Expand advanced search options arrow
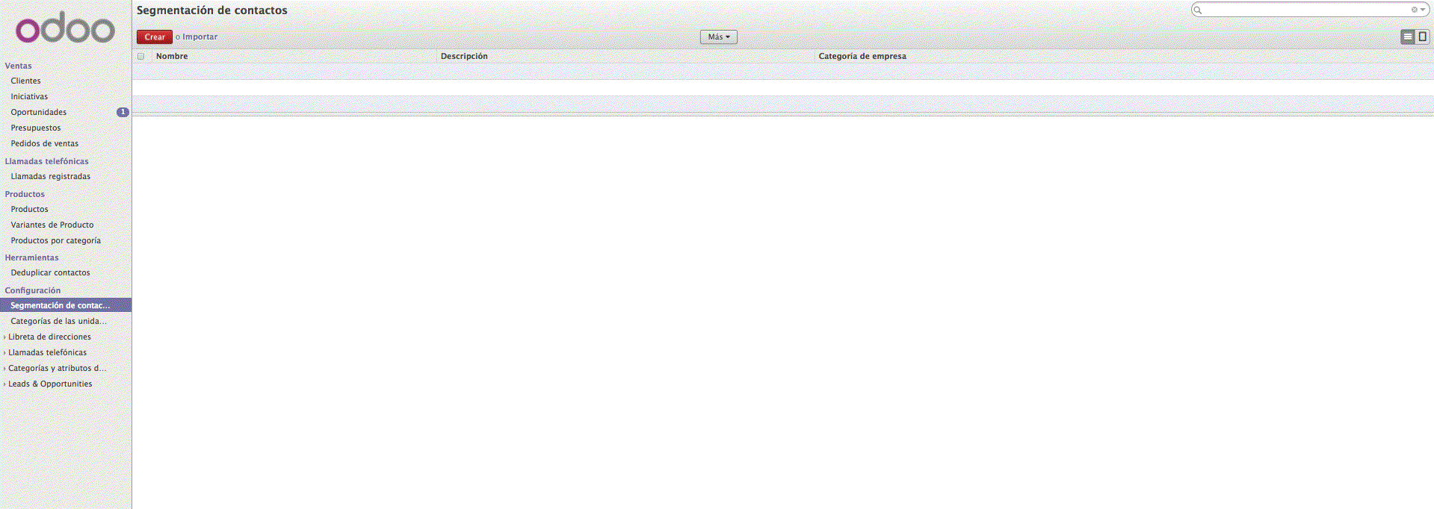This screenshot has height=509, width=1434. [x=1423, y=10]
